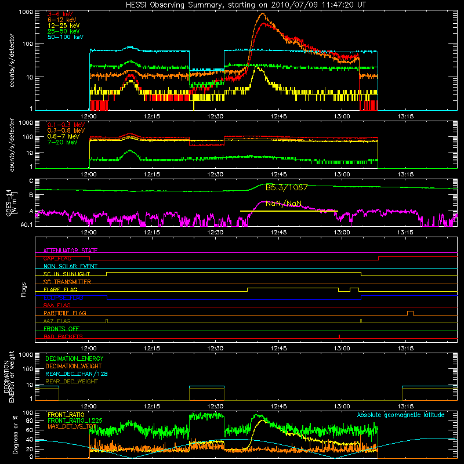
Task: Click Absolute geomagnetic latitude label
Action: (x=401, y=415)
